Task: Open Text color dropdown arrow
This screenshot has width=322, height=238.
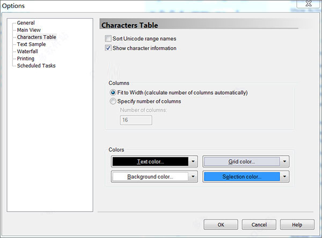Action: click(193, 162)
